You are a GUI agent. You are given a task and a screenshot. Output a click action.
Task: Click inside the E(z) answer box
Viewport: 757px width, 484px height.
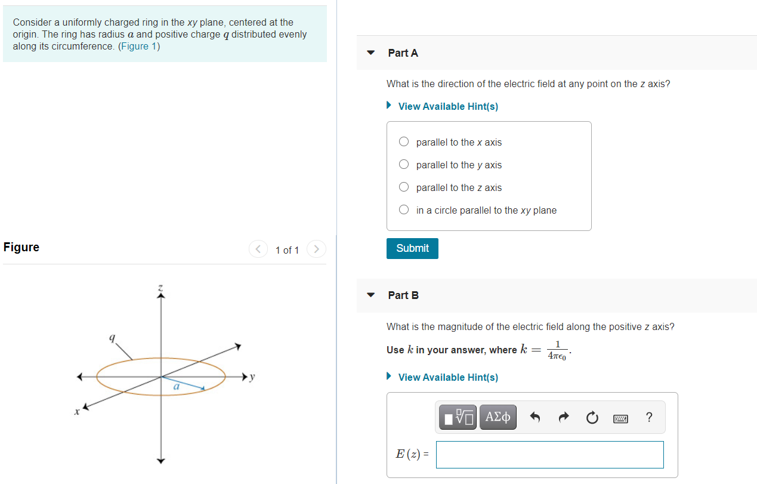click(549, 454)
